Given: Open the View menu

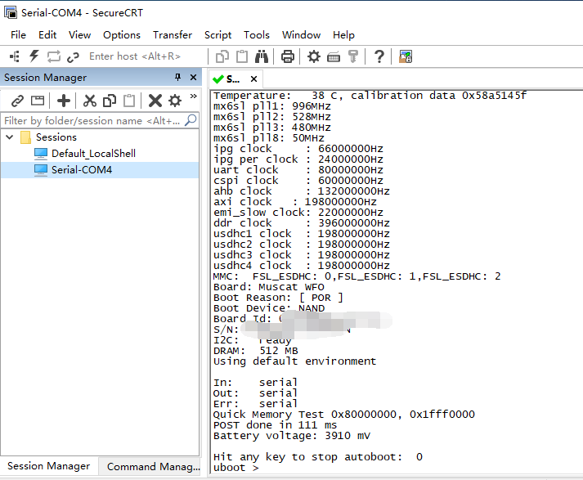Looking at the screenshot, I should coord(79,35).
